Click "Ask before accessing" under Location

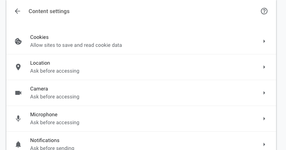point(55,71)
